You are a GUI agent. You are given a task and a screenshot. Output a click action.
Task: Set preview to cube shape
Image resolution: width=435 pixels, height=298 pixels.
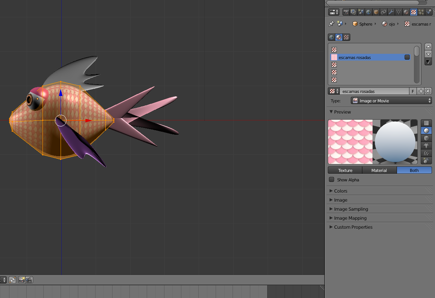(x=426, y=138)
